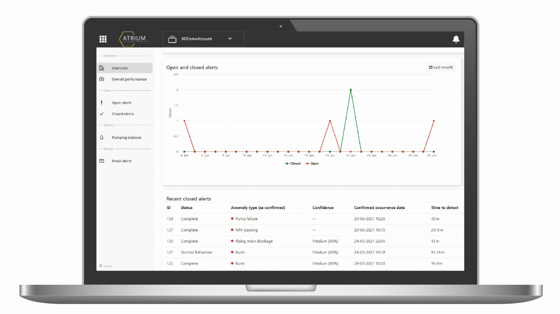Open the BDDemoAccount account dropdown

tap(230, 39)
